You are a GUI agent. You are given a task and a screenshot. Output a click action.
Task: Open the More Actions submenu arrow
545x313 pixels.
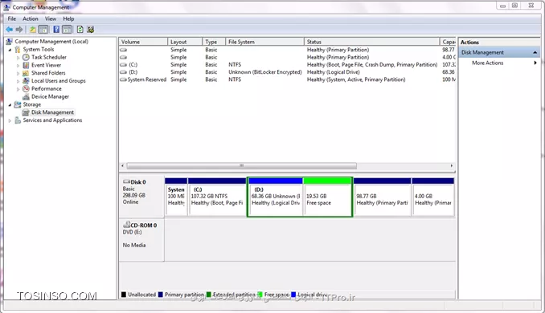coord(535,63)
